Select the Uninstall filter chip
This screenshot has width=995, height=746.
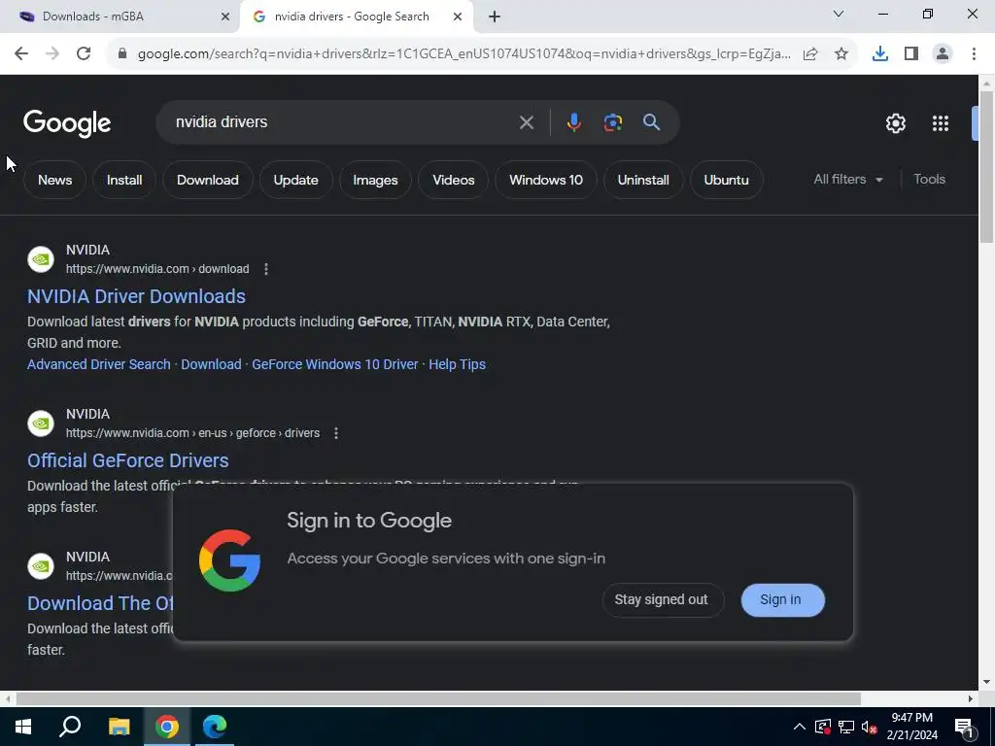pos(643,180)
